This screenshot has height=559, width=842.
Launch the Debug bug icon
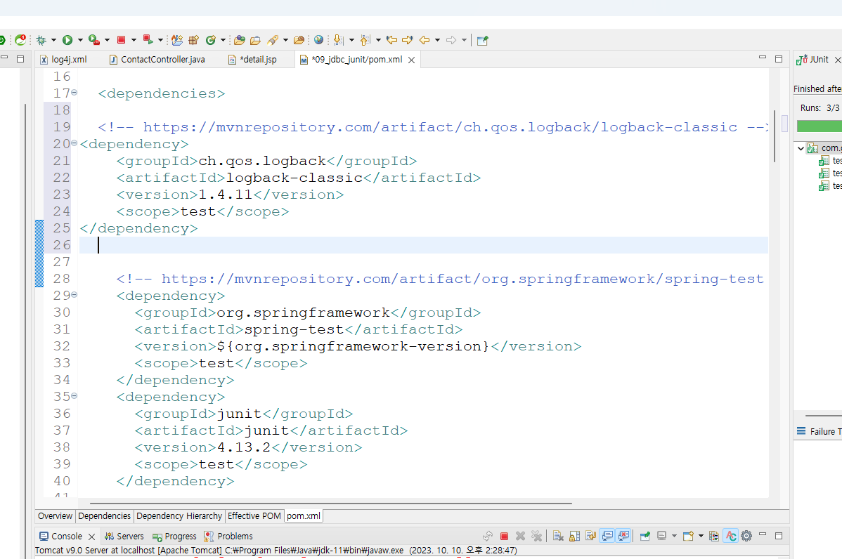click(41, 40)
